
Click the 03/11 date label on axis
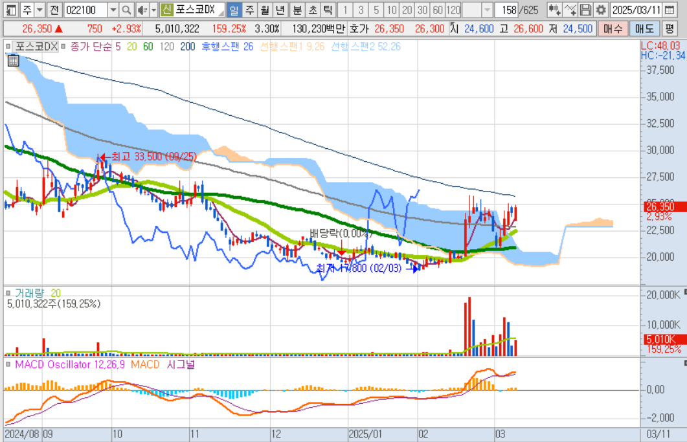[x=659, y=434]
